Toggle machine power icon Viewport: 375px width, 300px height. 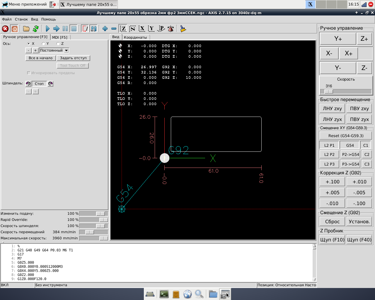[14, 29]
